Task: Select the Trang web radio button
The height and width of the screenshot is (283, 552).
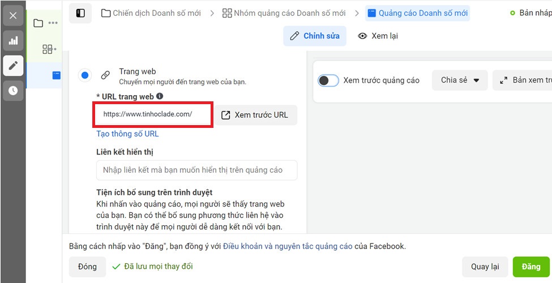Action: 85,75
